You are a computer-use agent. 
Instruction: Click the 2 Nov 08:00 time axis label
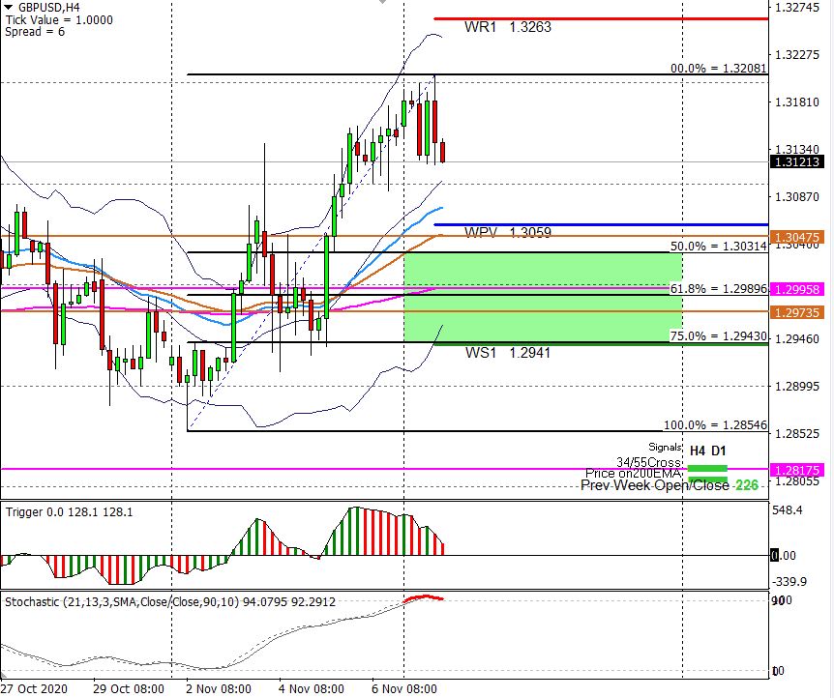point(218,689)
